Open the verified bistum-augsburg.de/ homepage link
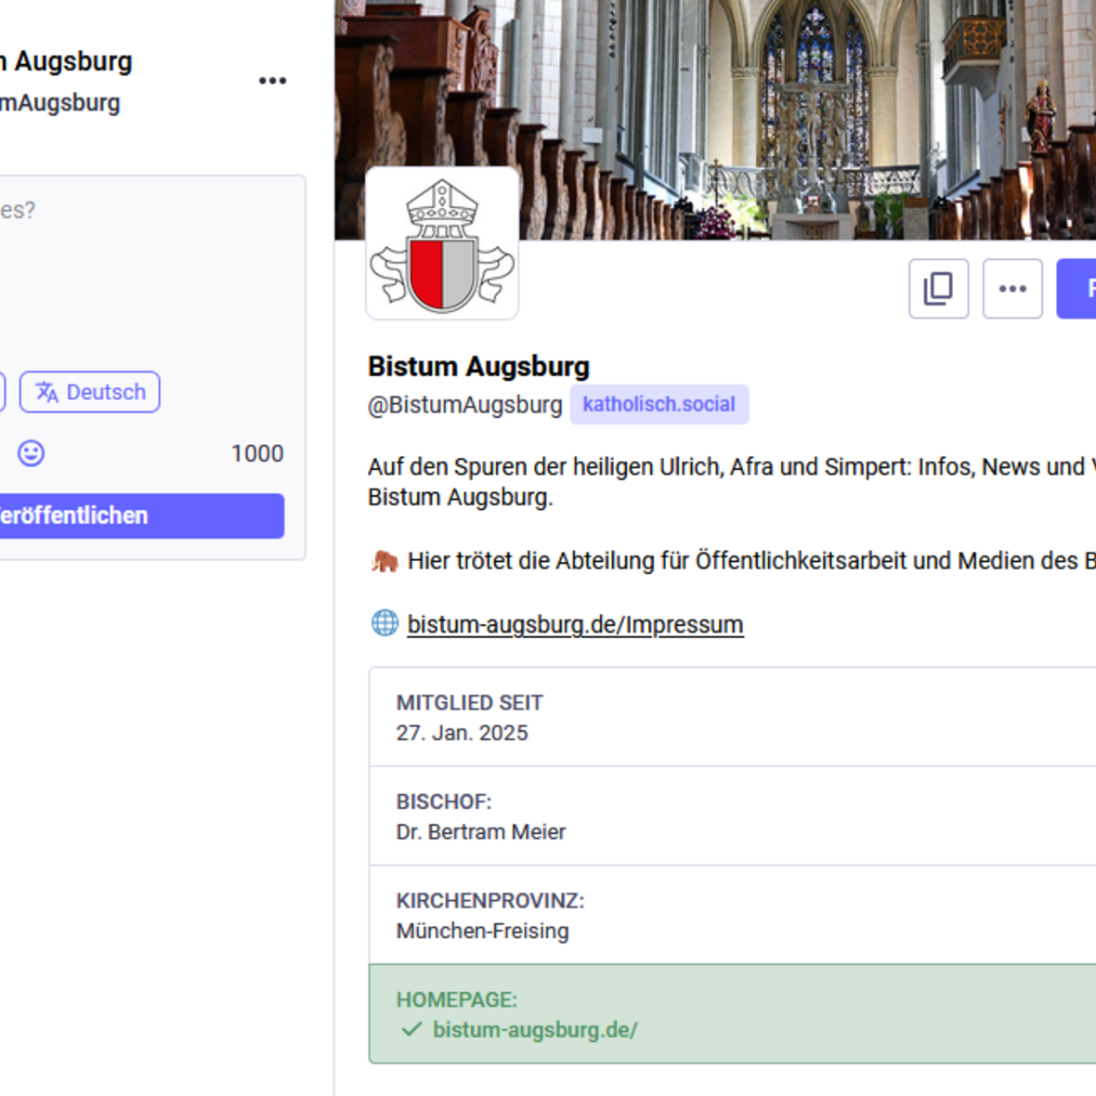This screenshot has height=1096, width=1096. point(535,1030)
